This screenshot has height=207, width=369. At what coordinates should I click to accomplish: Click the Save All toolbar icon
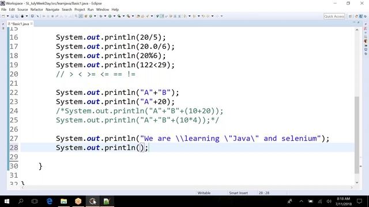pos(17,16)
